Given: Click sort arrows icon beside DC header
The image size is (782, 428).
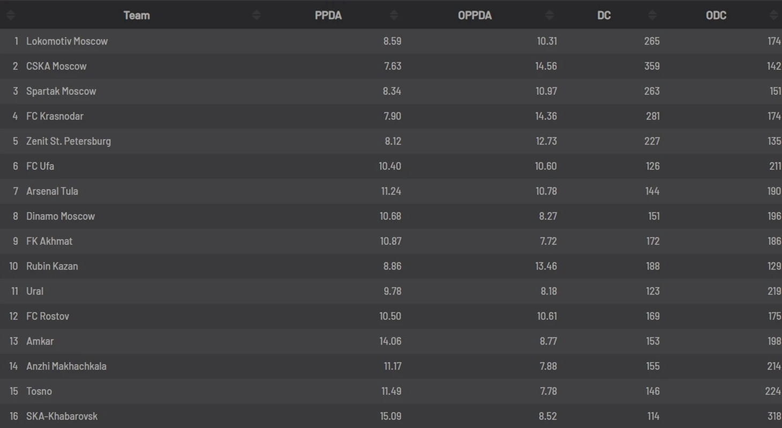Looking at the screenshot, I should tap(652, 15).
